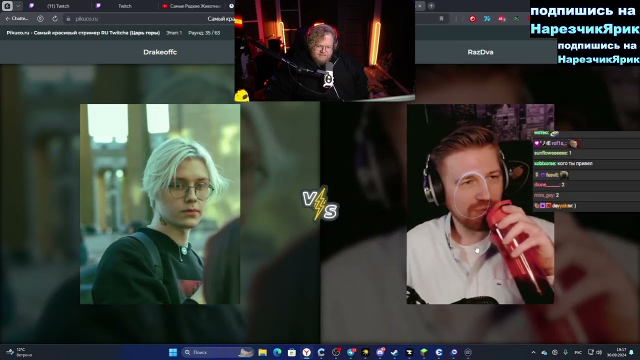The width and height of the screenshot is (640, 360).
Task: Open the volume and network quick settings
Action: tap(594, 352)
